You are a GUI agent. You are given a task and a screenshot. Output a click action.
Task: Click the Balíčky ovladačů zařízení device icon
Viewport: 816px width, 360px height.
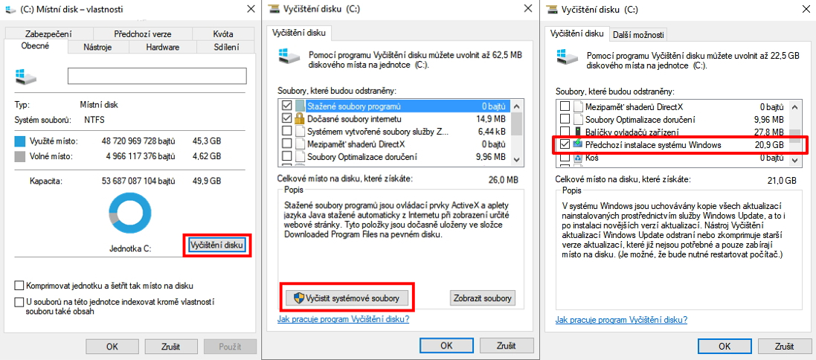tap(577, 132)
